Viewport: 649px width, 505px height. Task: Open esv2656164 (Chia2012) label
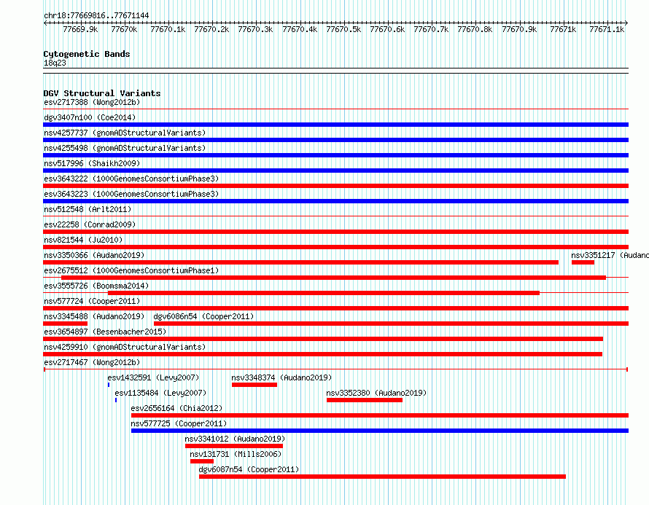coord(176,408)
